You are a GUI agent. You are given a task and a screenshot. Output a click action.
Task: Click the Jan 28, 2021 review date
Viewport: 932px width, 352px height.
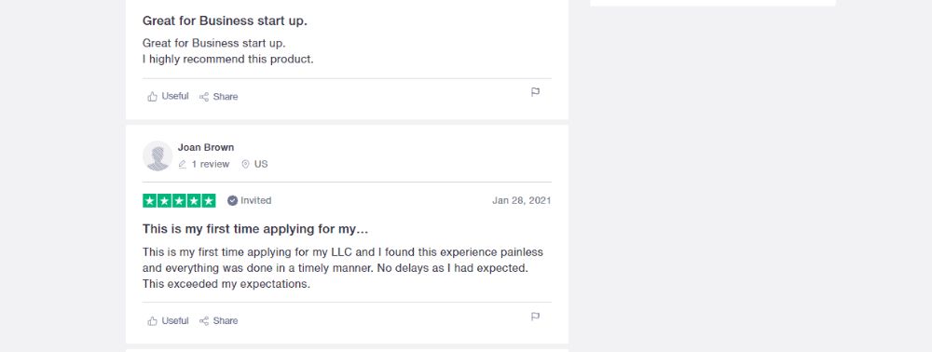521,200
